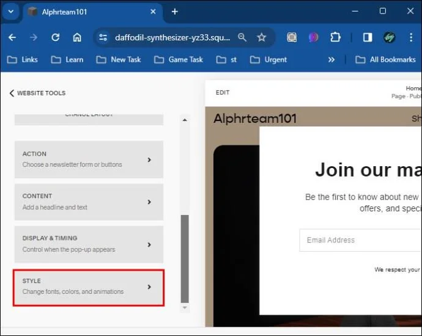The image size is (422, 336).
Task: Open the screenshot extension icon
Action: click(x=292, y=37)
